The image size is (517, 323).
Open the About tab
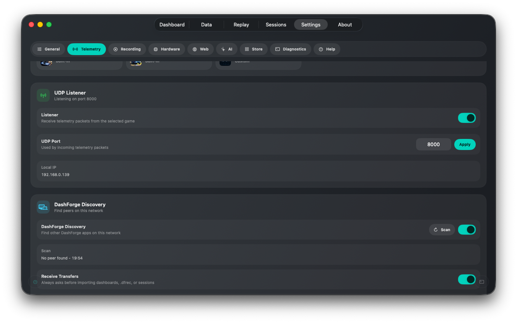[345, 24]
